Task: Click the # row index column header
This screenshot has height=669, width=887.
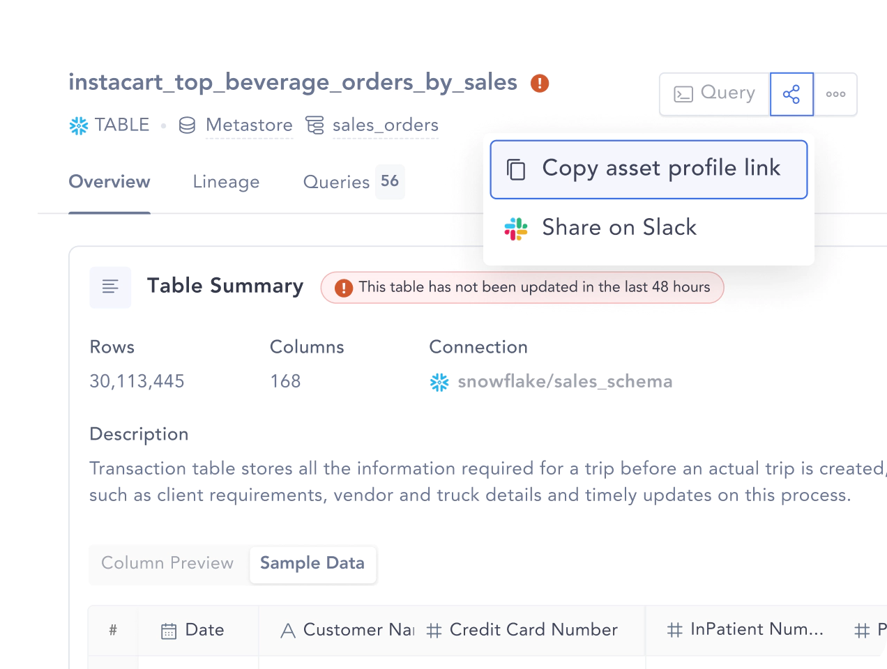Action: click(113, 631)
